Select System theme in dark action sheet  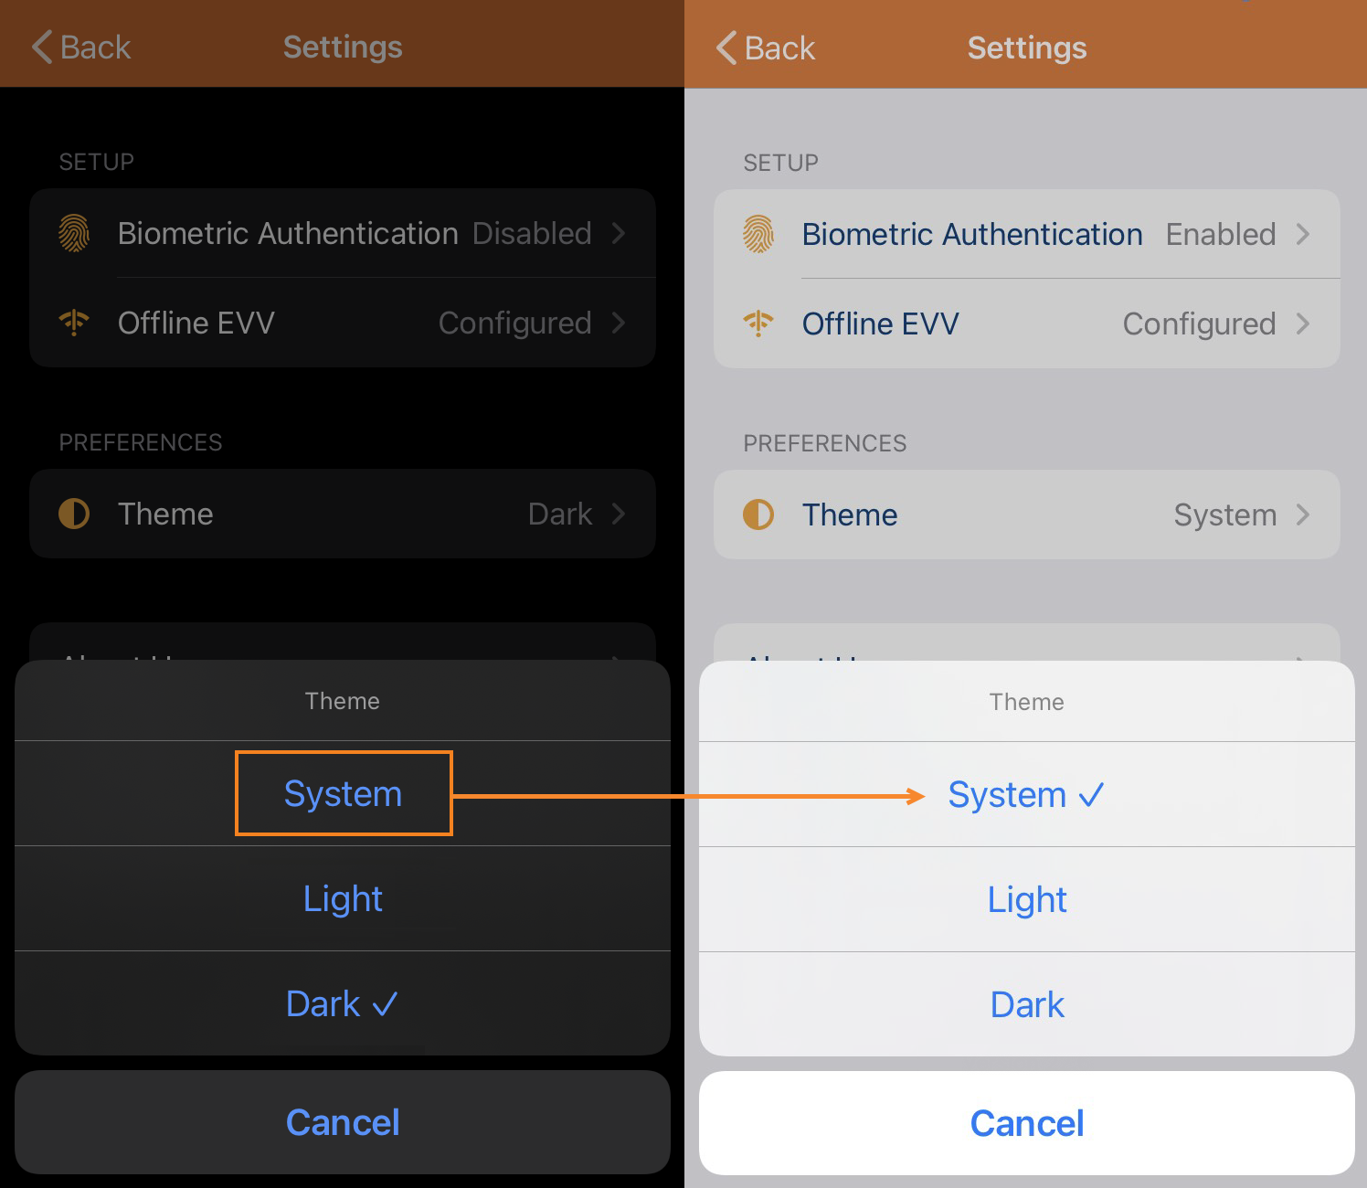tap(343, 793)
